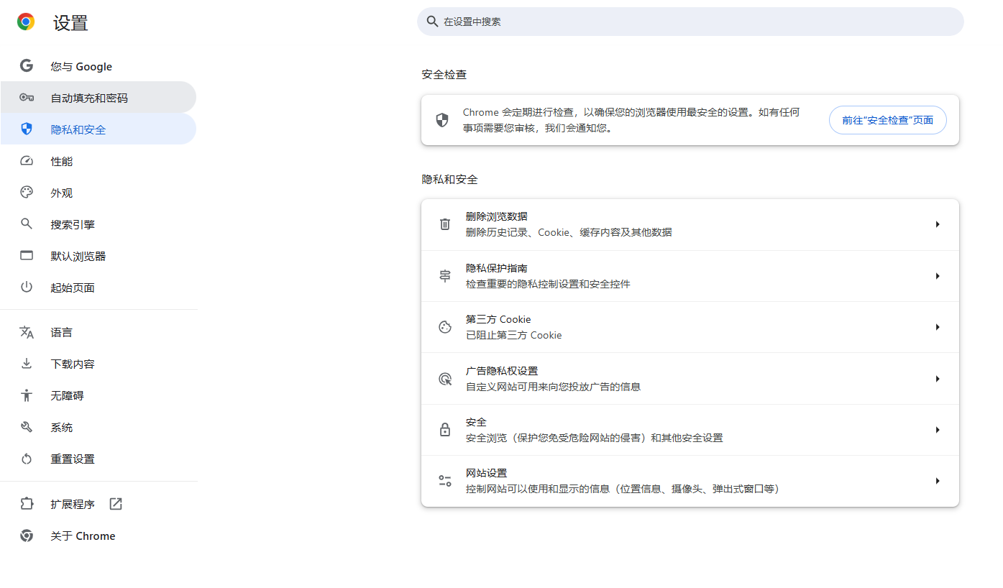The height and width of the screenshot is (588, 1003).
Task: Click the 设置 page title
Action: [70, 22]
